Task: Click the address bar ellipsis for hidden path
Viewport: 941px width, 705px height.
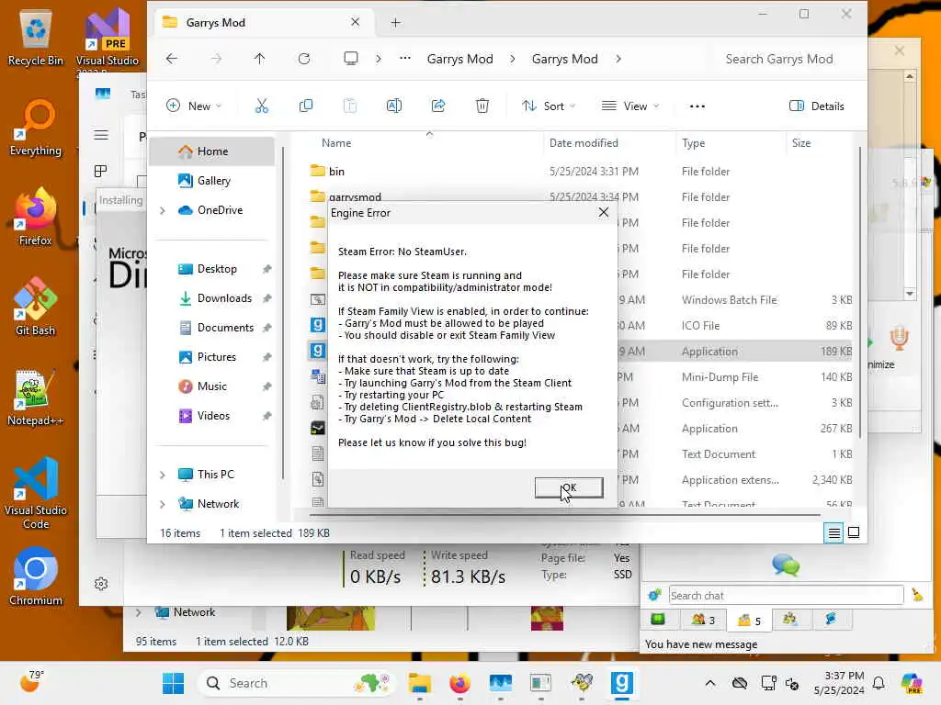Action: [405, 59]
